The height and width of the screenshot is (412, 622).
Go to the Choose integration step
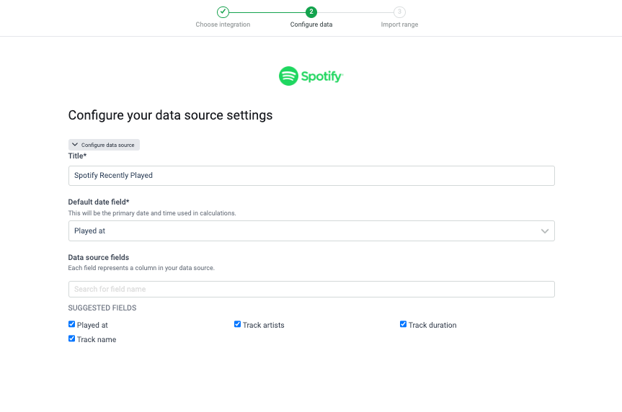[x=223, y=24]
